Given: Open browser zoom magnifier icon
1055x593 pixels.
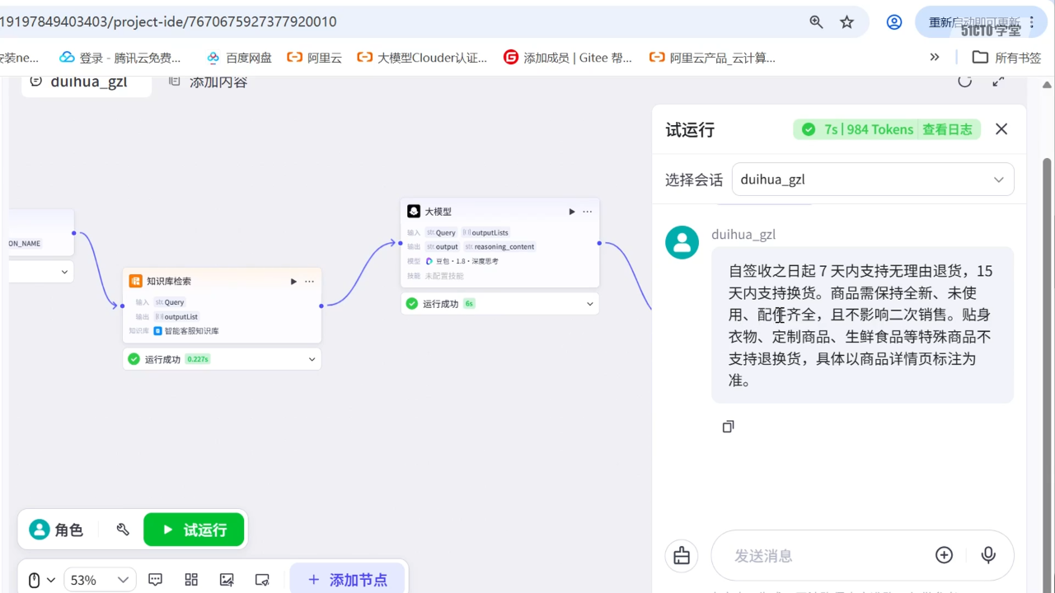Looking at the screenshot, I should (816, 22).
